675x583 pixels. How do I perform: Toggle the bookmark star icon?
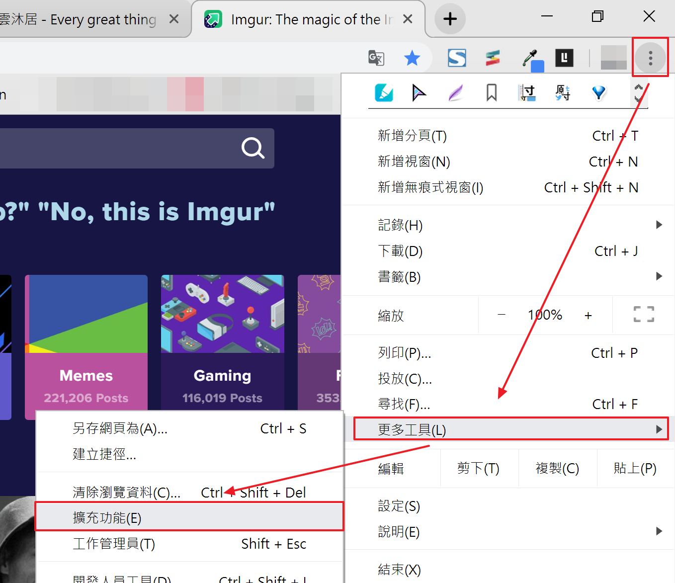[x=412, y=58]
